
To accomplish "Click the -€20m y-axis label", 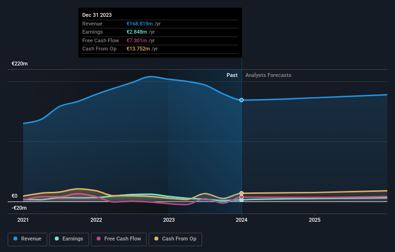I will pos(19,208).
